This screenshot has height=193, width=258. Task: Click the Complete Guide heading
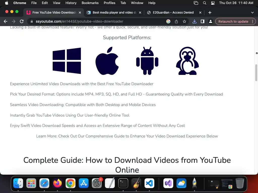pyautogui.click(x=127, y=165)
